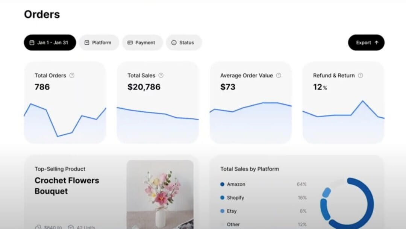This screenshot has width=406, height=229.
Task: Show help for Total Orders
Action: 72,75
